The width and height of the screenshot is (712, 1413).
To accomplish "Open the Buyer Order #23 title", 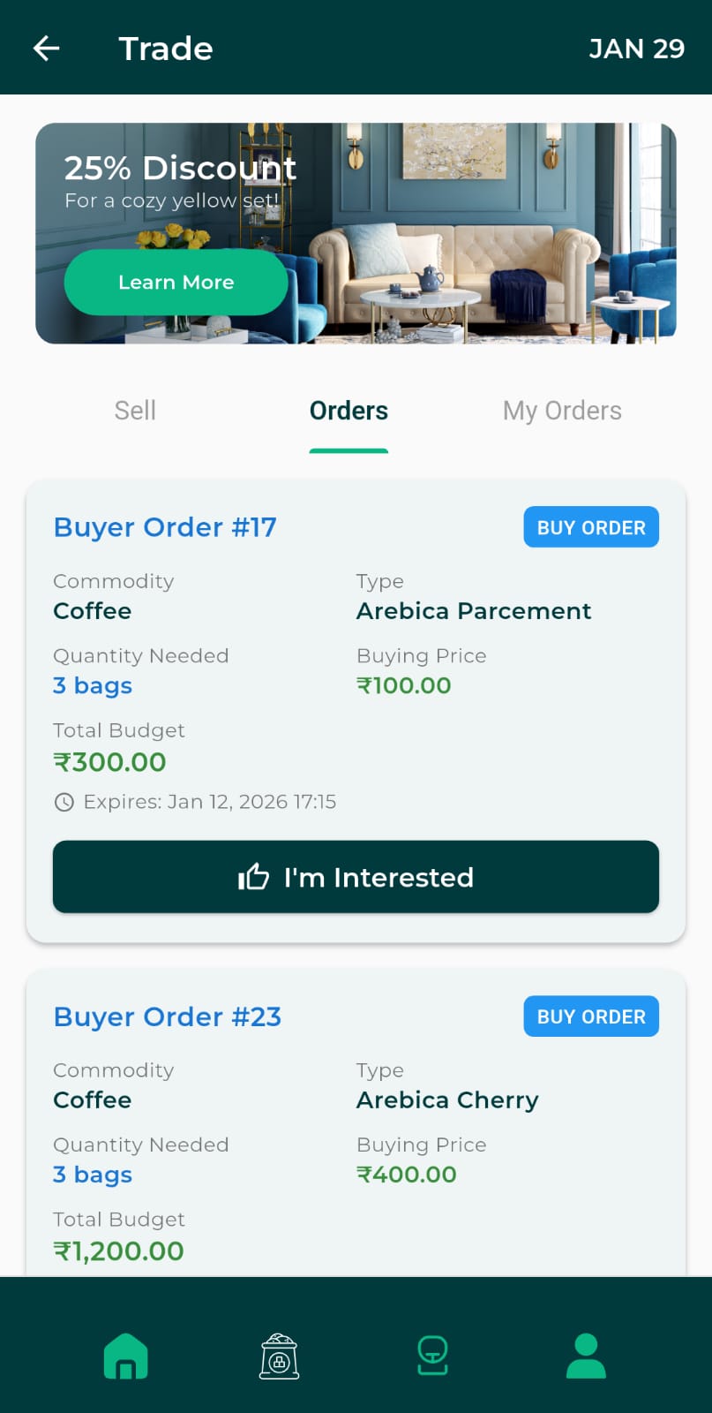I will point(168,1016).
